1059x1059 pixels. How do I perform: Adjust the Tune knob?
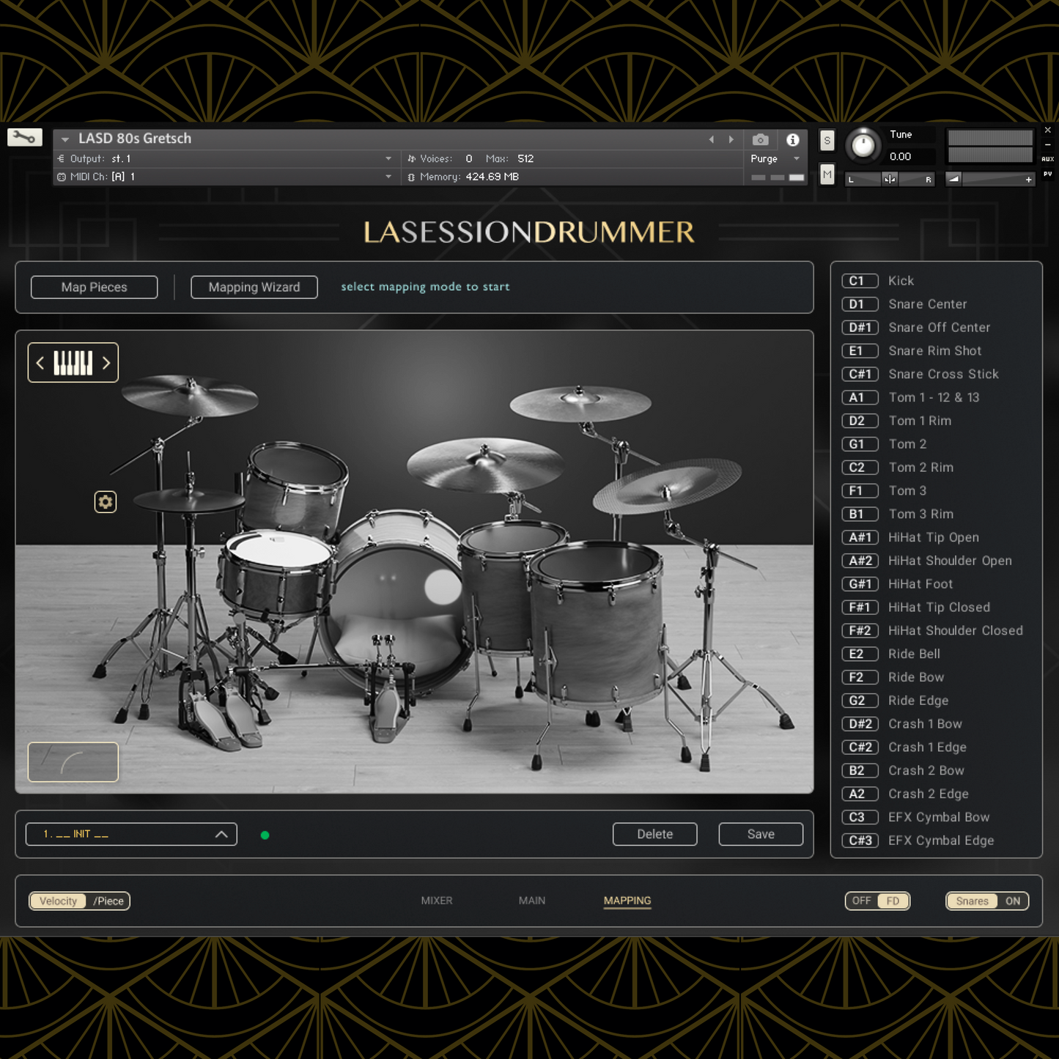coord(863,145)
